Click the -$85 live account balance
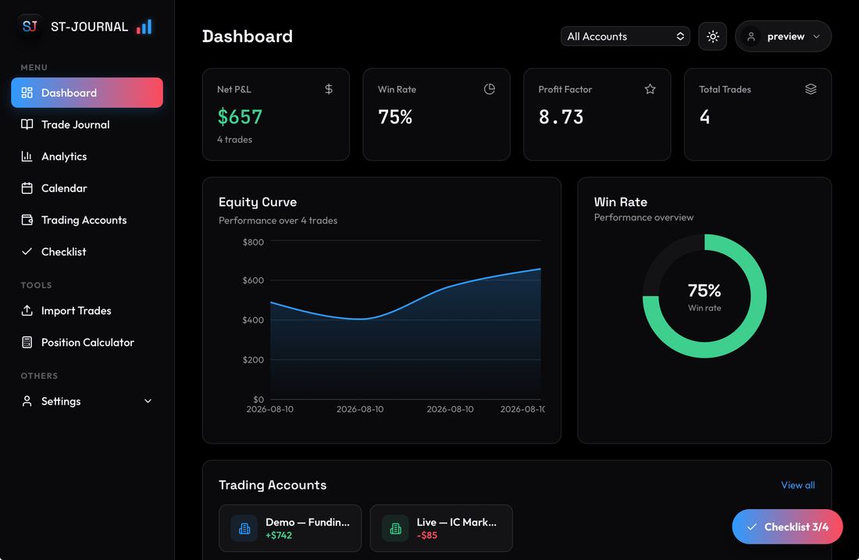 tap(426, 535)
